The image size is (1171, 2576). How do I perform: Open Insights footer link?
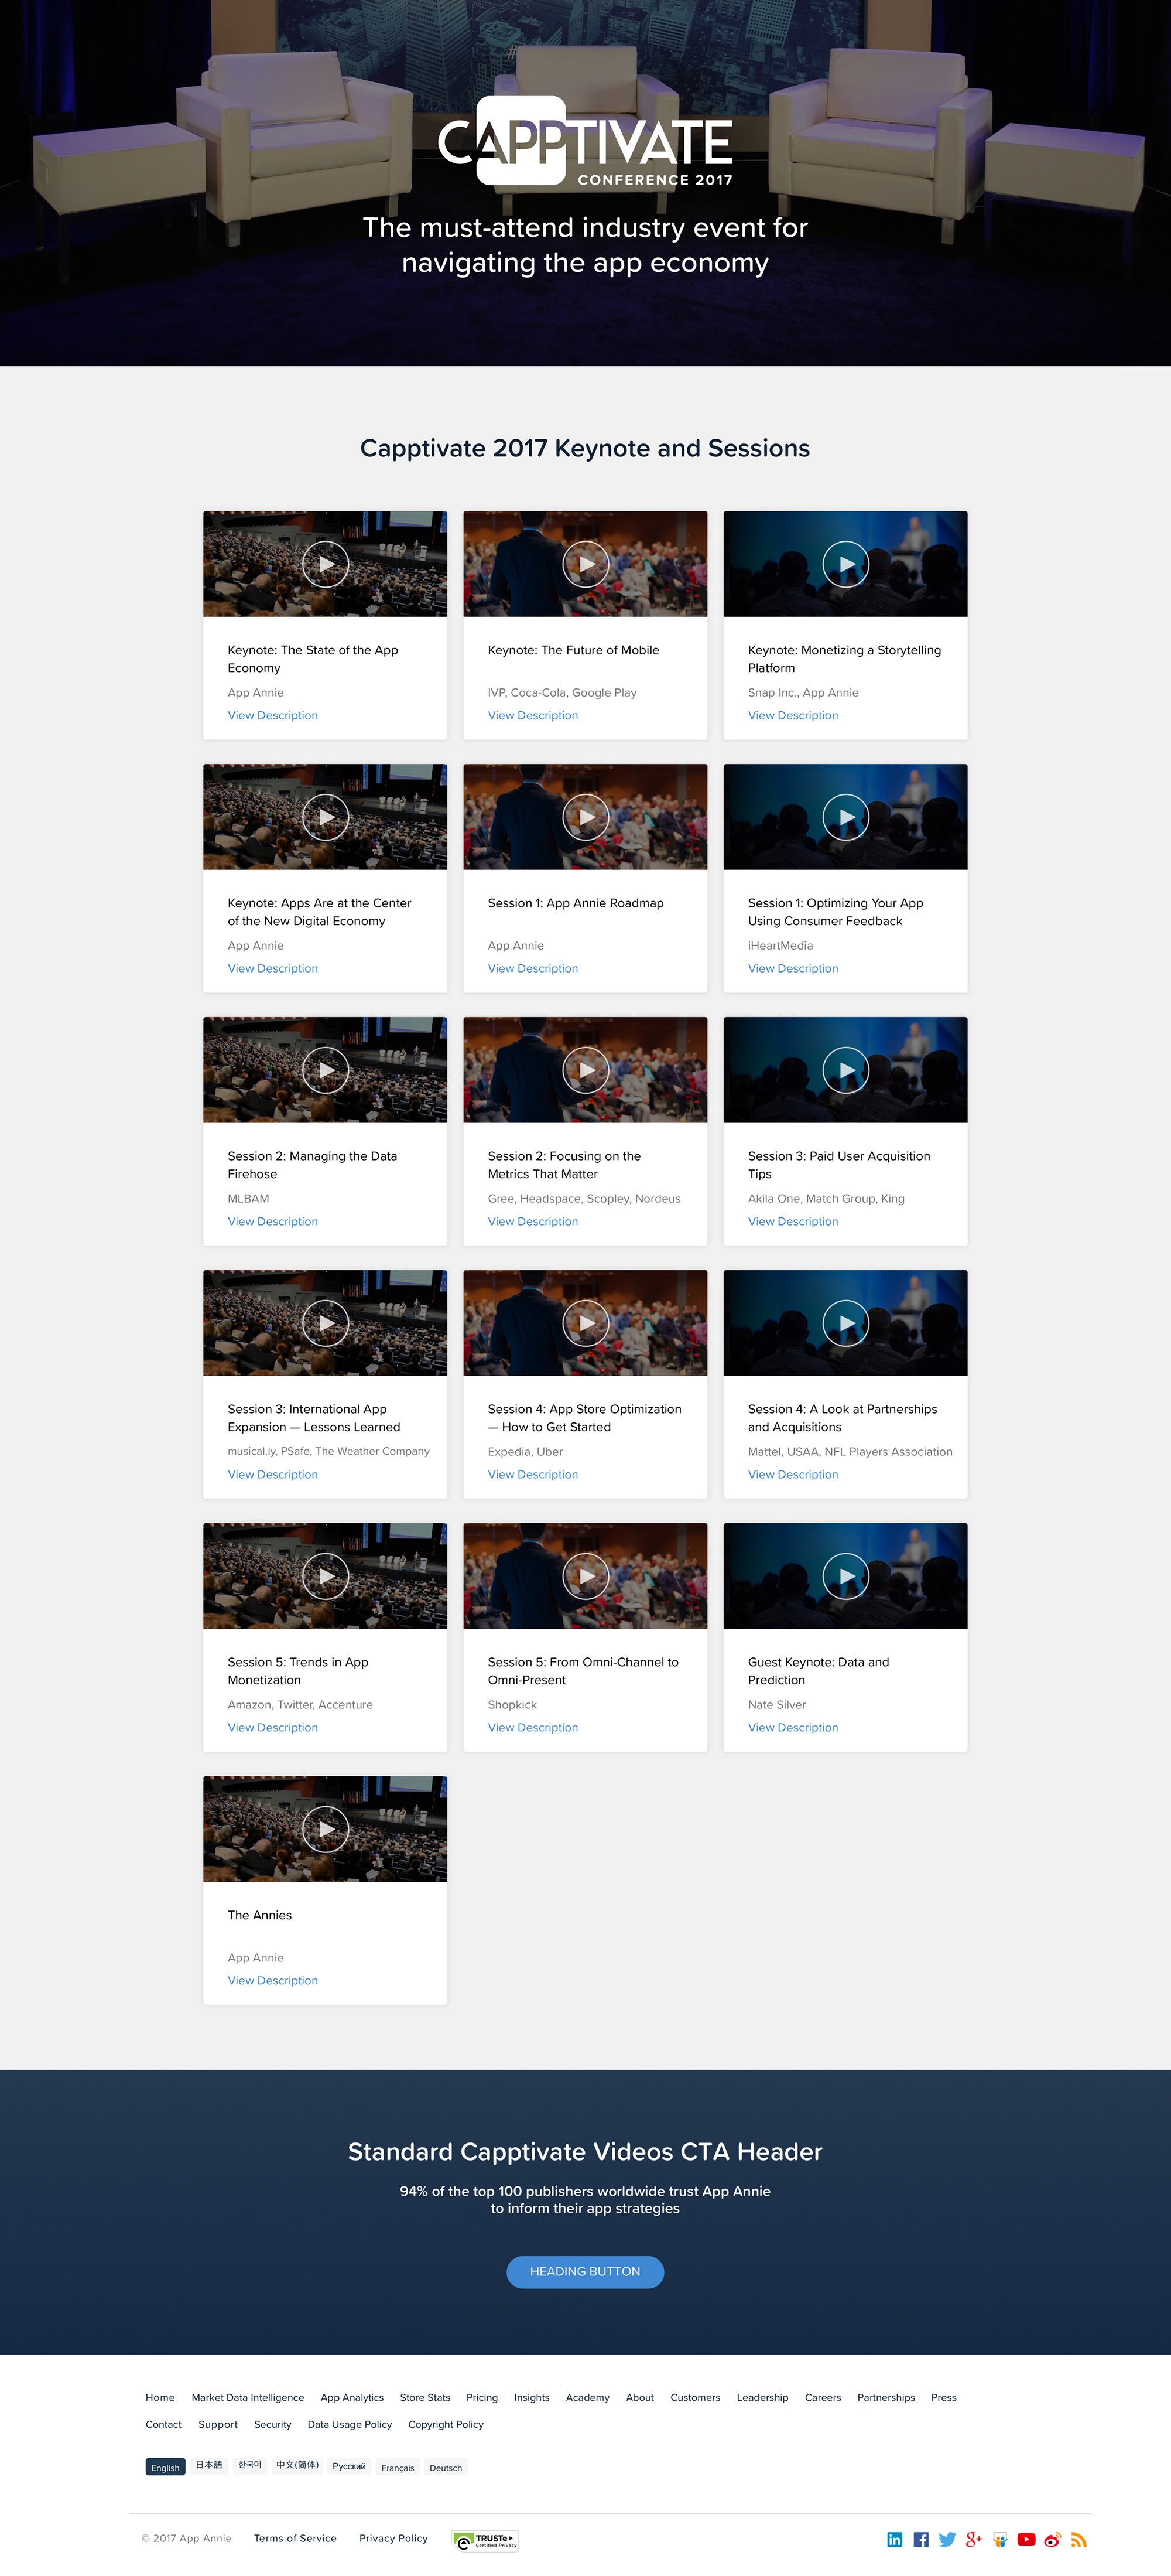coord(532,2397)
